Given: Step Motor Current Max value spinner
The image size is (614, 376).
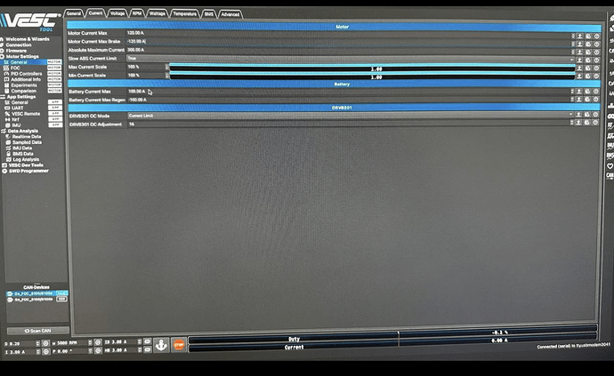Looking at the screenshot, I should point(573,36).
